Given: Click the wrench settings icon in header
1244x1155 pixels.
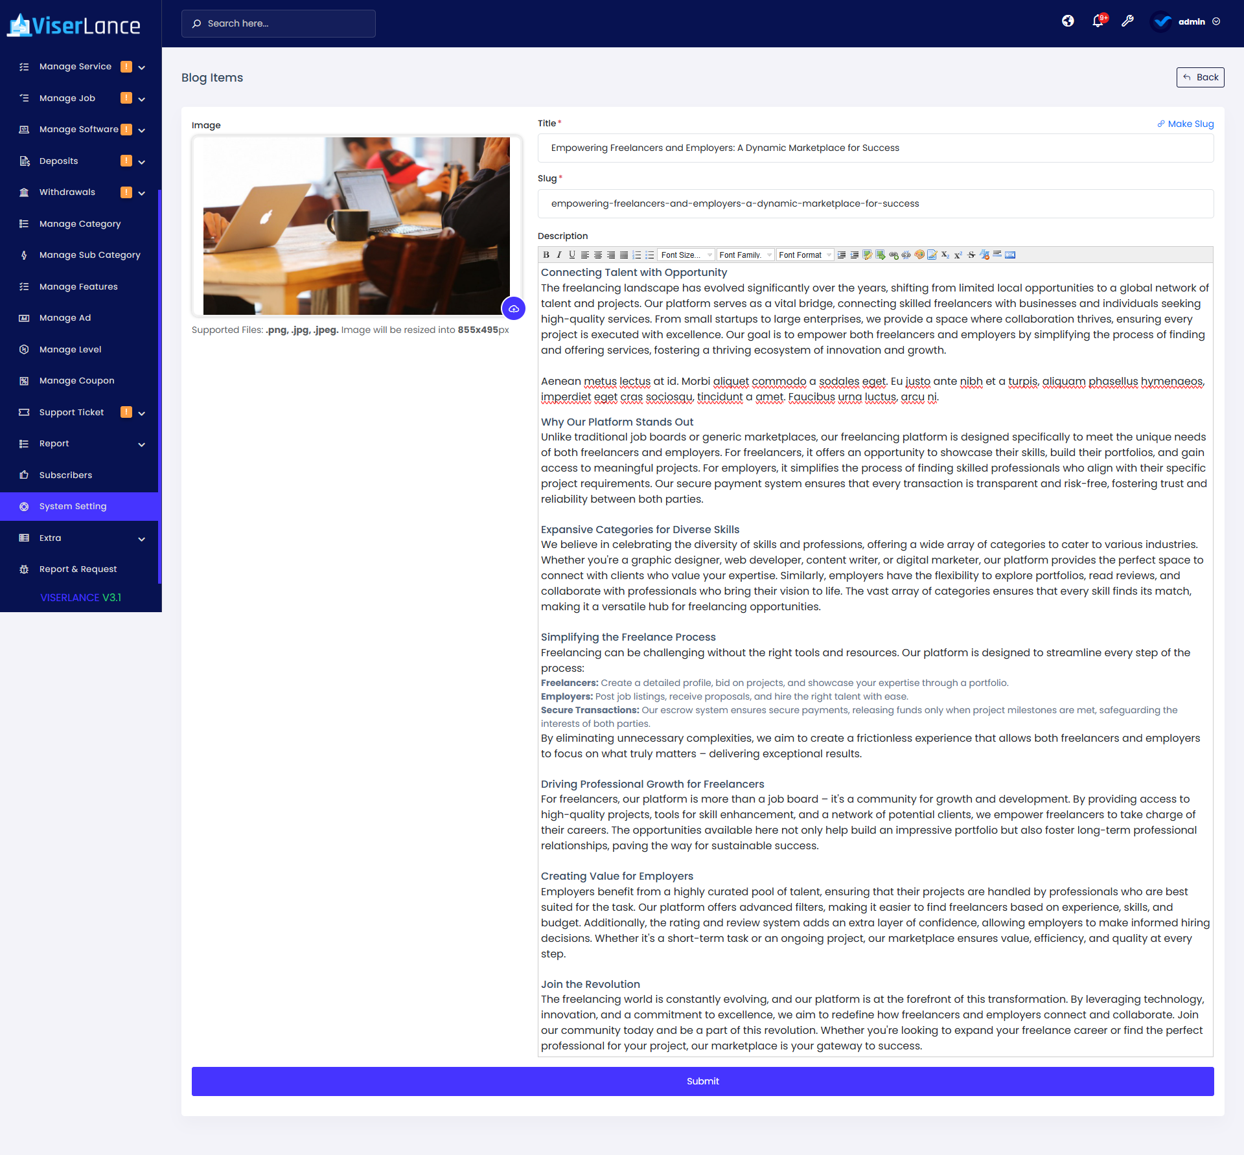Looking at the screenshot, I should [1127, 21].
